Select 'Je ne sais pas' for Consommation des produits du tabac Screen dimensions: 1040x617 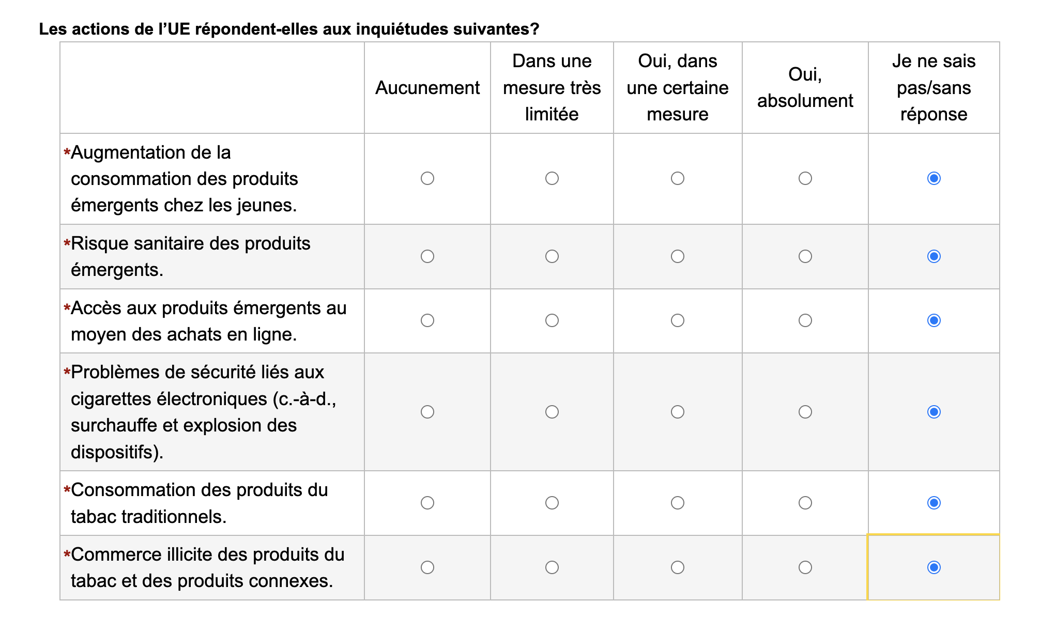(934, 503)
